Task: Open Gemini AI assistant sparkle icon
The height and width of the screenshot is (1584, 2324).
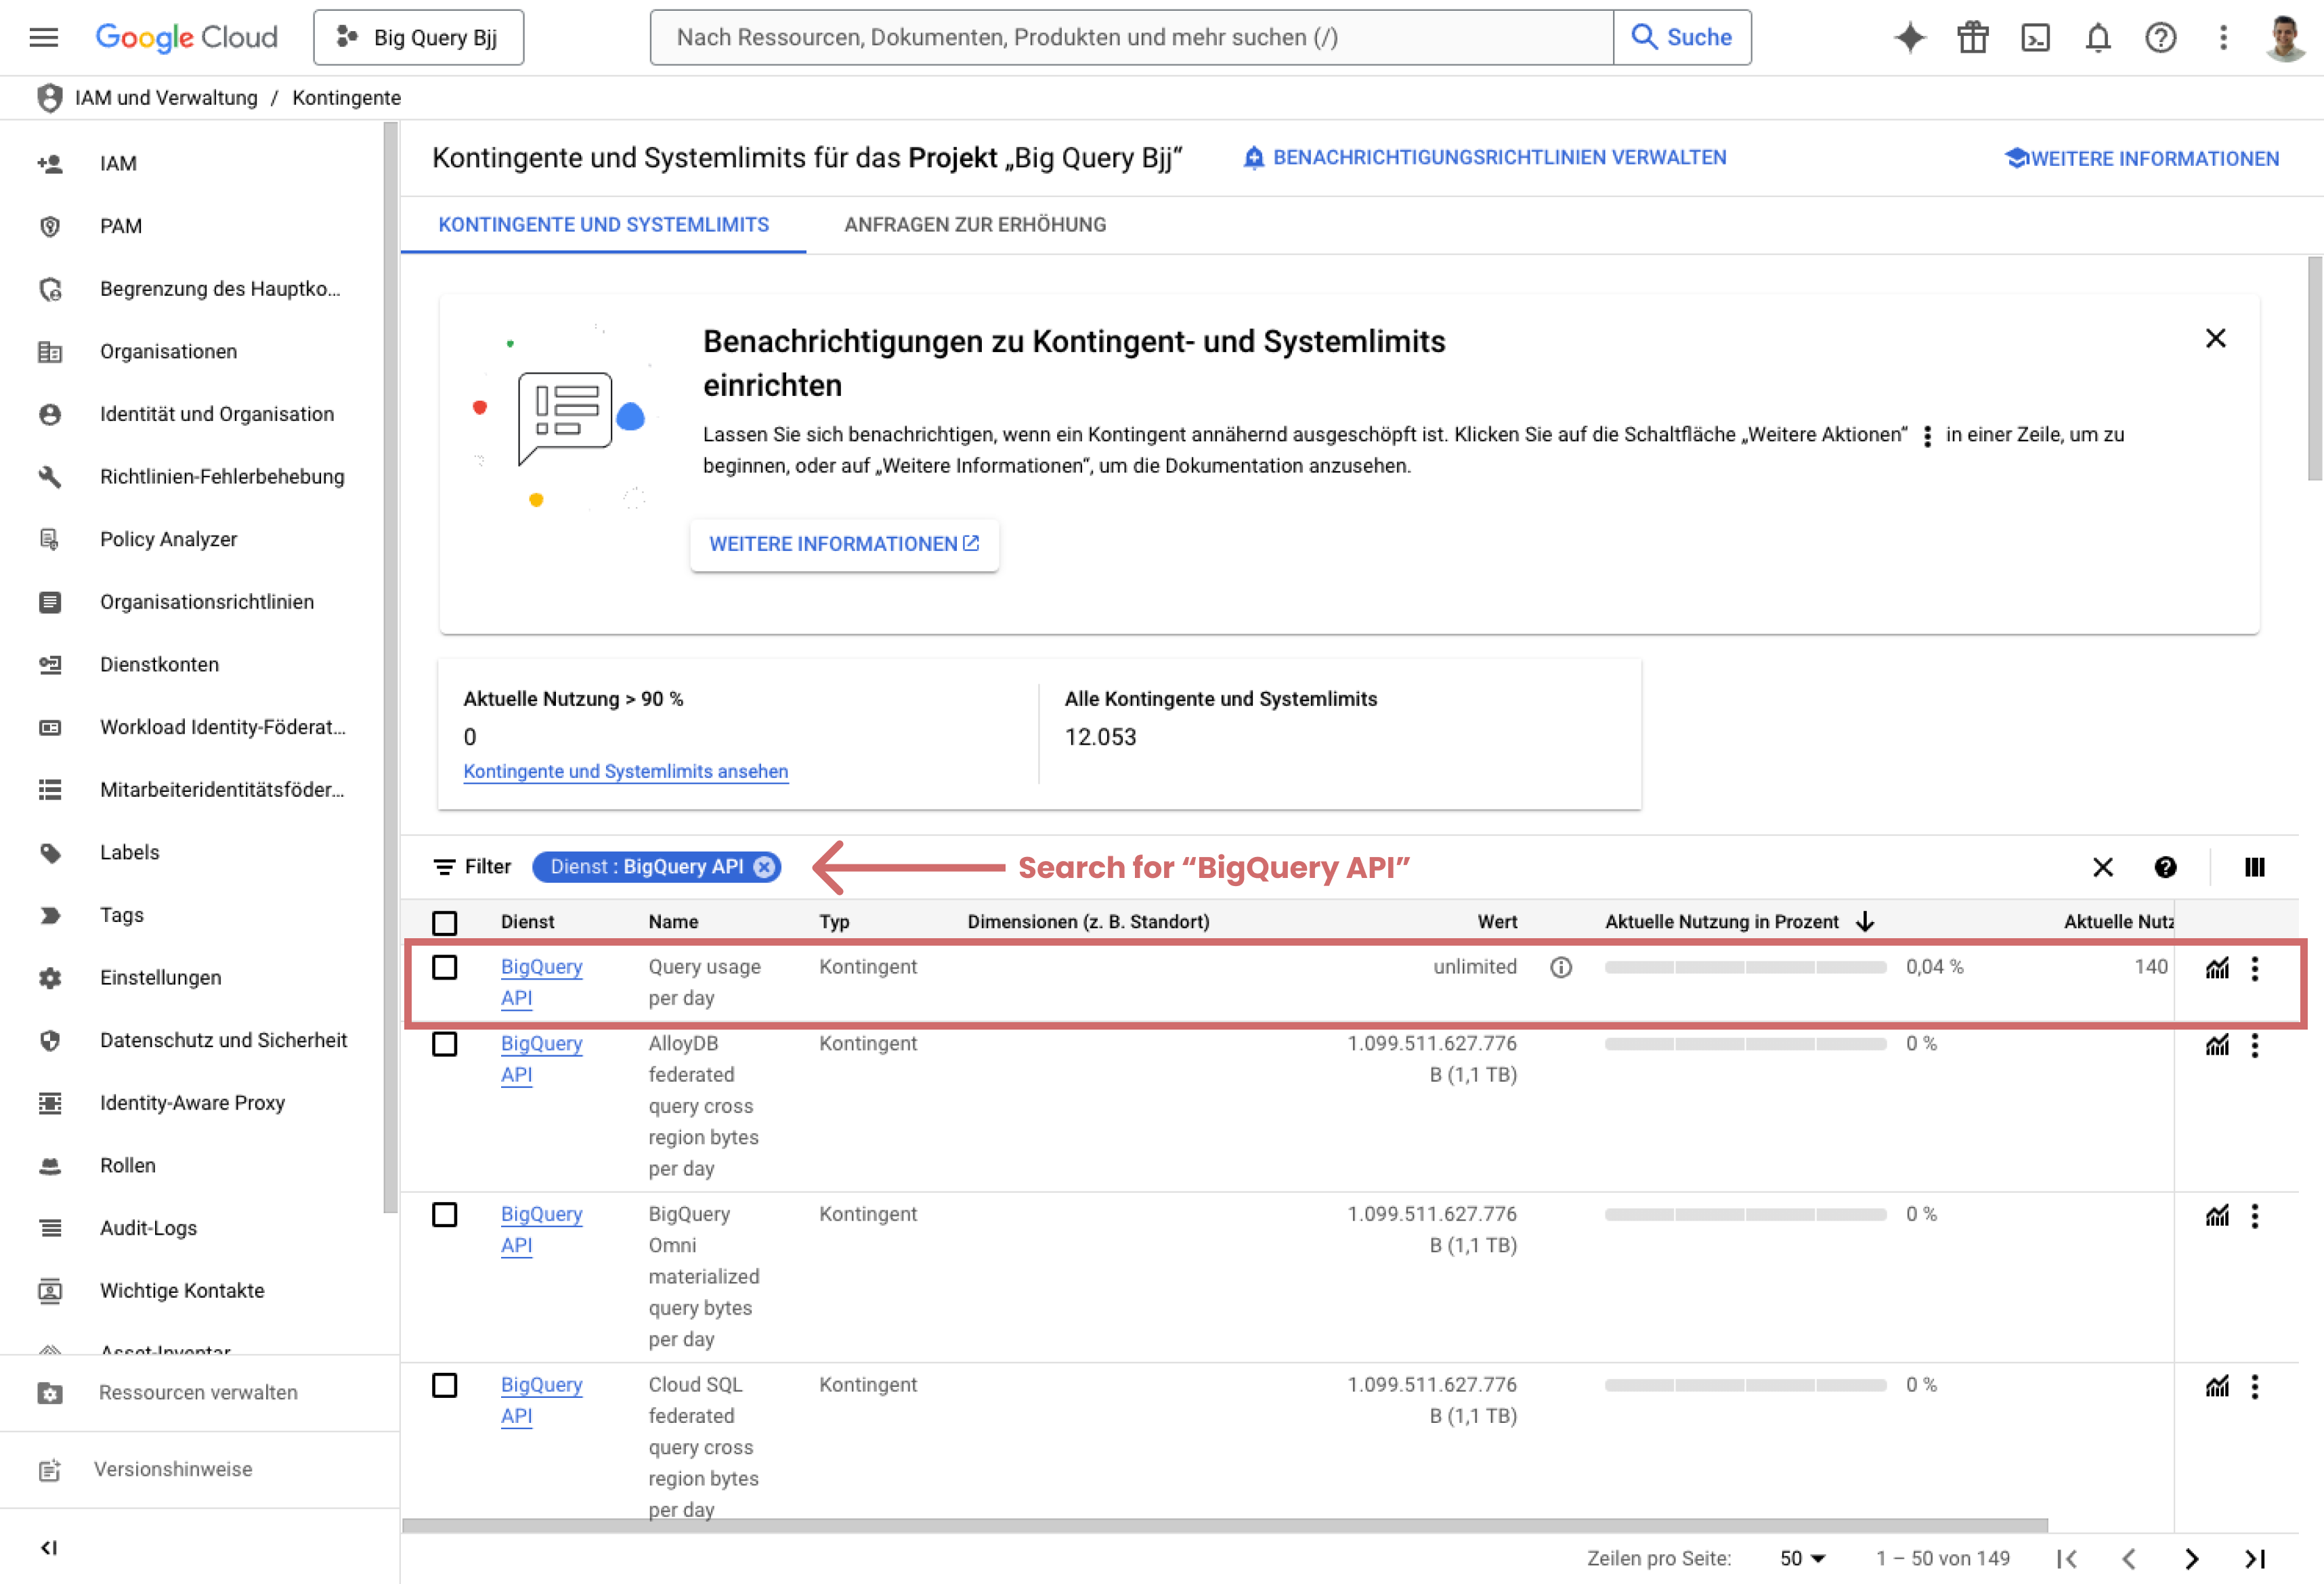Action: [x=1909, y=38]
